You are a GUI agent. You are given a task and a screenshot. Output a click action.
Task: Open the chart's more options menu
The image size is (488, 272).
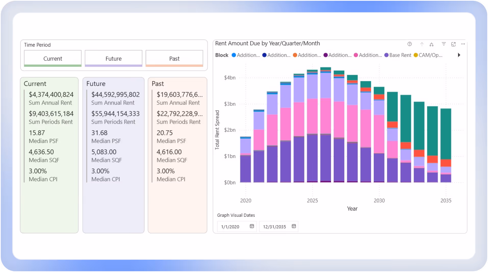[463, 44]
